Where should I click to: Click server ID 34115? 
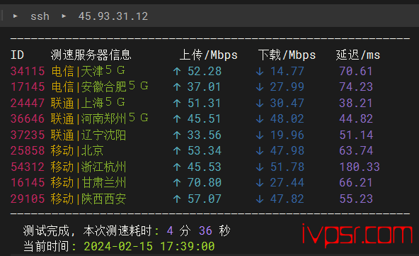[28, 71]
